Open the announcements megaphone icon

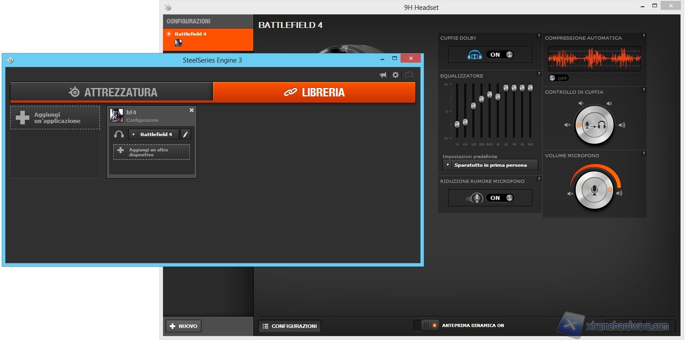383,75
